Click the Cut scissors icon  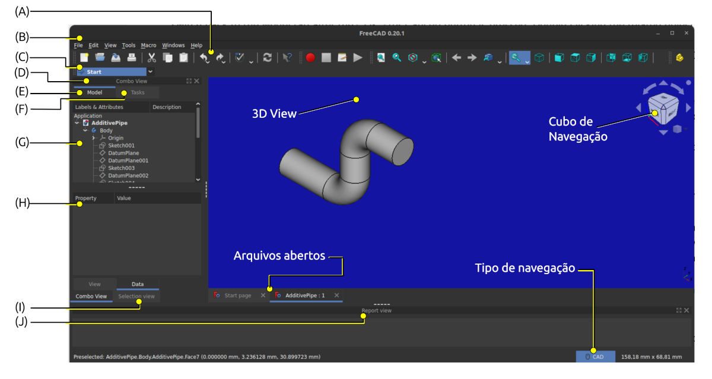tap(152, 57)
